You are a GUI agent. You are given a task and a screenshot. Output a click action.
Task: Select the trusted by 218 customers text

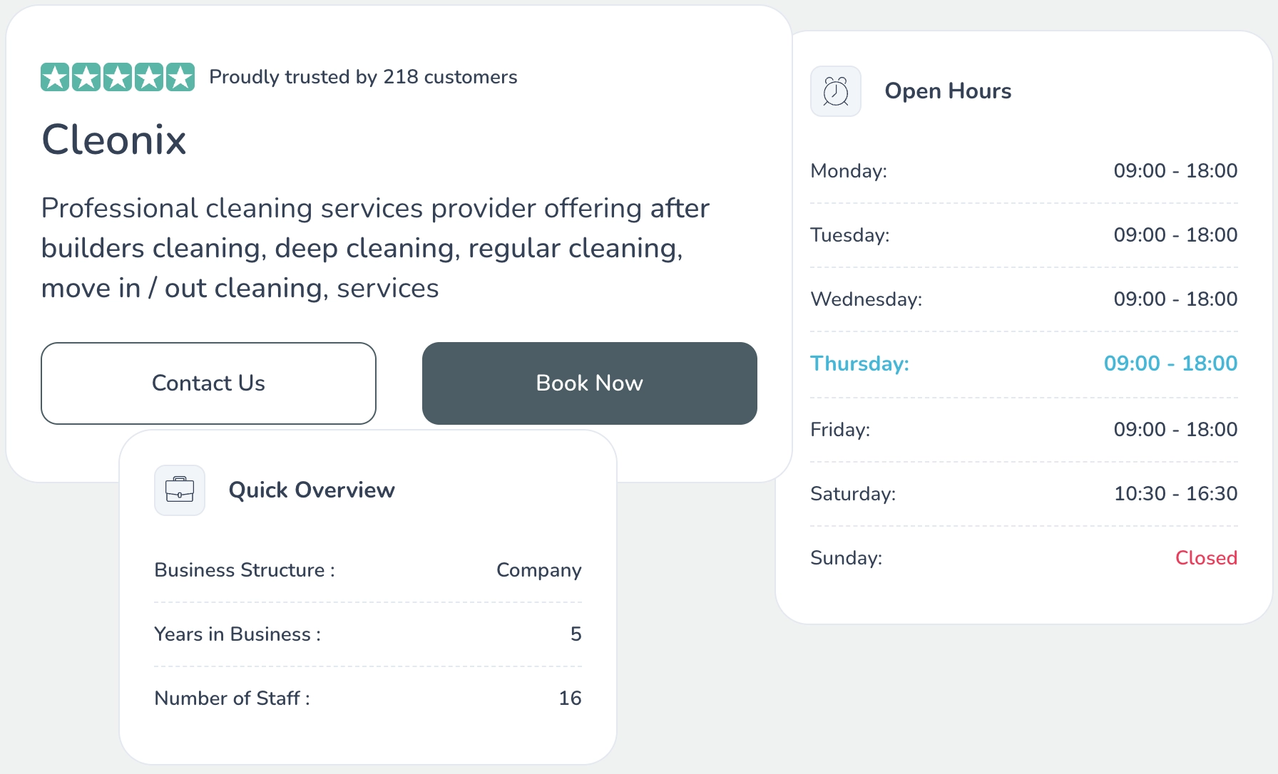(x=363, y=77)
